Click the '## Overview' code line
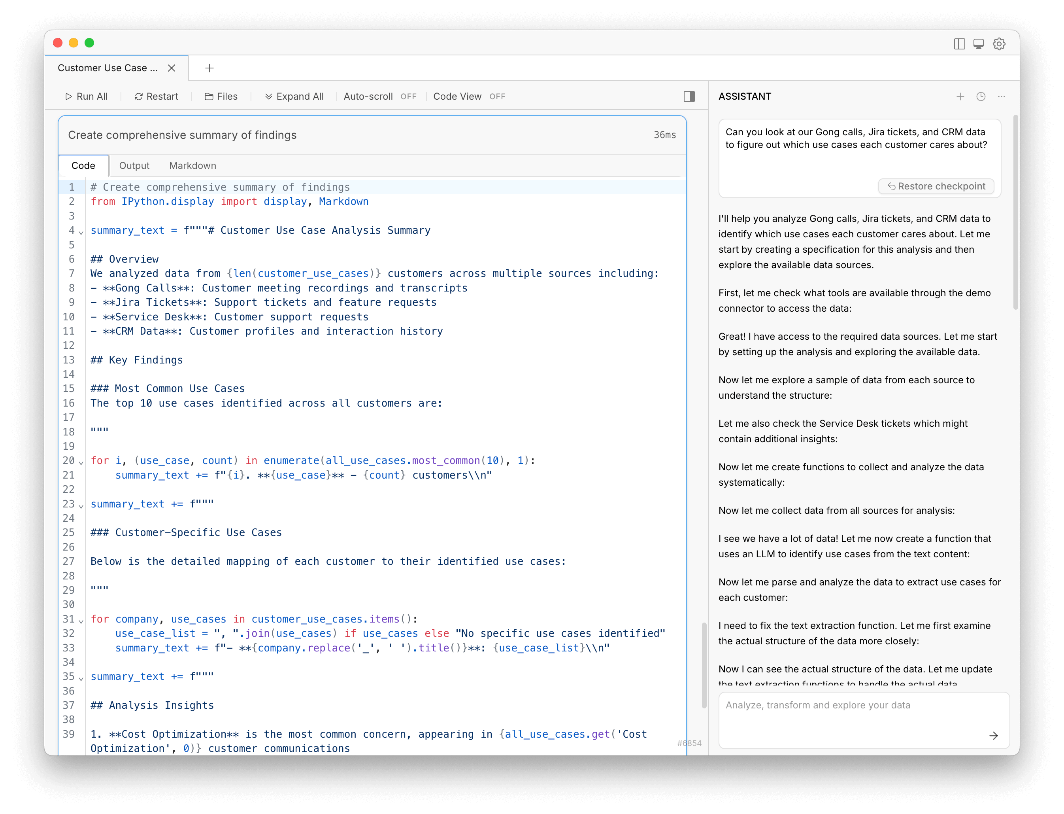The width and height of the screenshot is (1064, 814). pyautogui.click(x=125, y=259)
